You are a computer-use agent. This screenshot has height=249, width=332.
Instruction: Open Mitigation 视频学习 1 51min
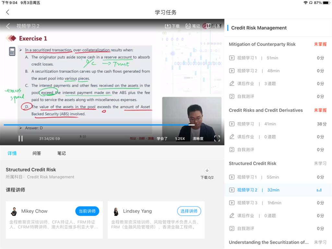(x=278, y=58)
